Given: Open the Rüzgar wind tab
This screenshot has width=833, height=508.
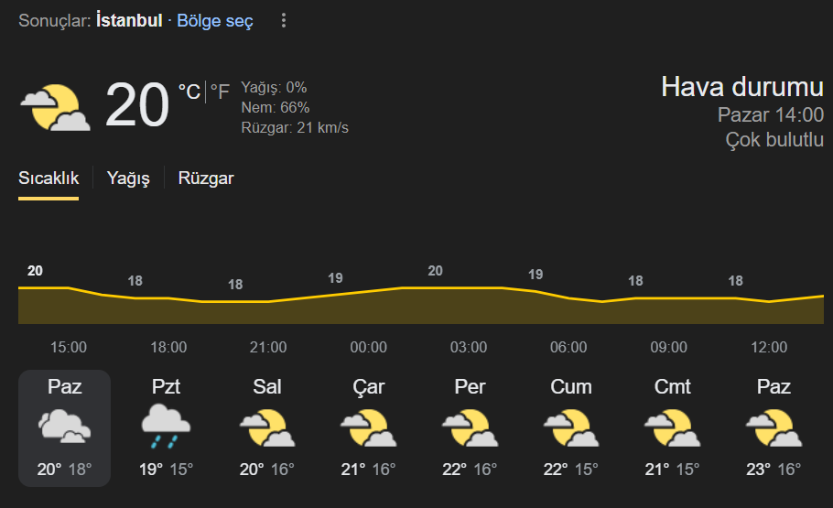Looking at the screenshot, I should tap(206, 178).
